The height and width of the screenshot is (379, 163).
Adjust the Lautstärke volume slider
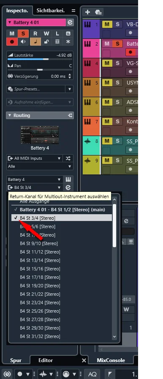(40, 59)
